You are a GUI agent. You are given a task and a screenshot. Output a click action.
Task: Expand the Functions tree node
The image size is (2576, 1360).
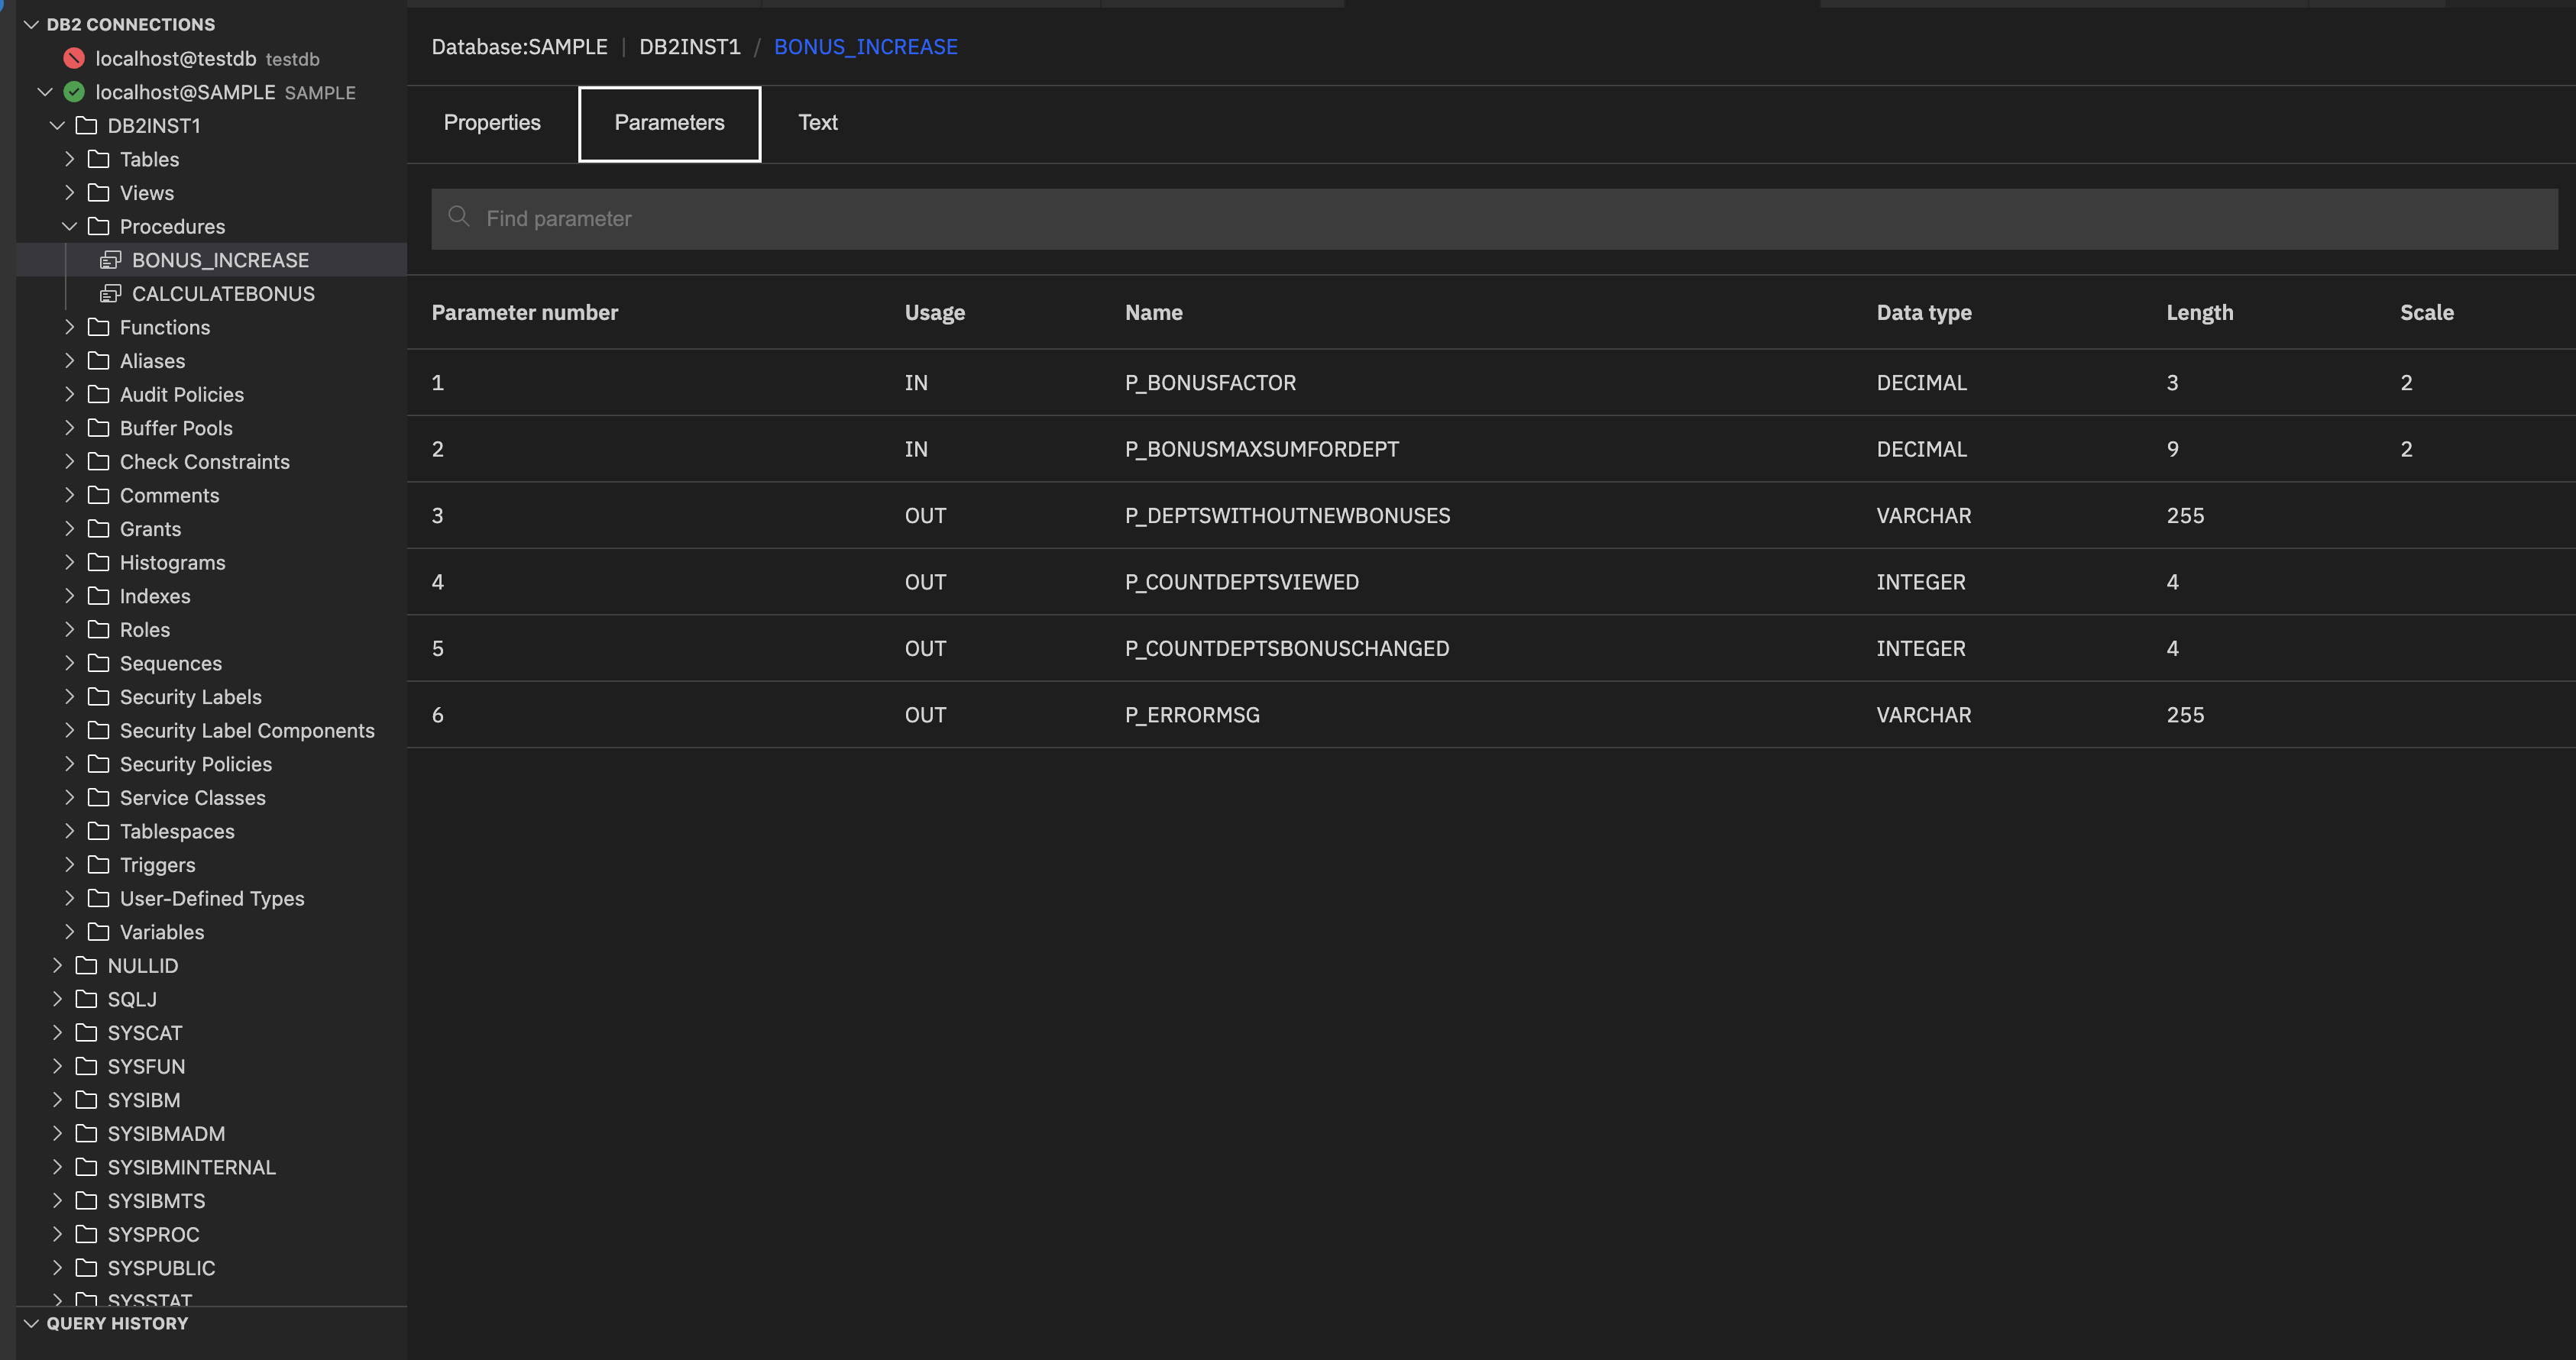pos(70,327)
